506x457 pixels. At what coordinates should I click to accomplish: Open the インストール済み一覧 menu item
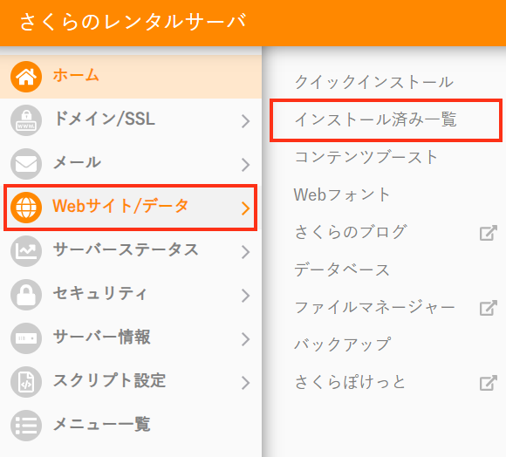(386, 120)
